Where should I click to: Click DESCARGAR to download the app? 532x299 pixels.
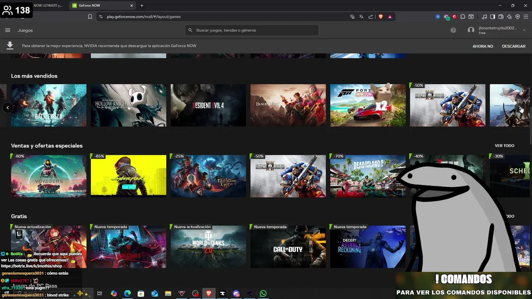tap(514, 46)
